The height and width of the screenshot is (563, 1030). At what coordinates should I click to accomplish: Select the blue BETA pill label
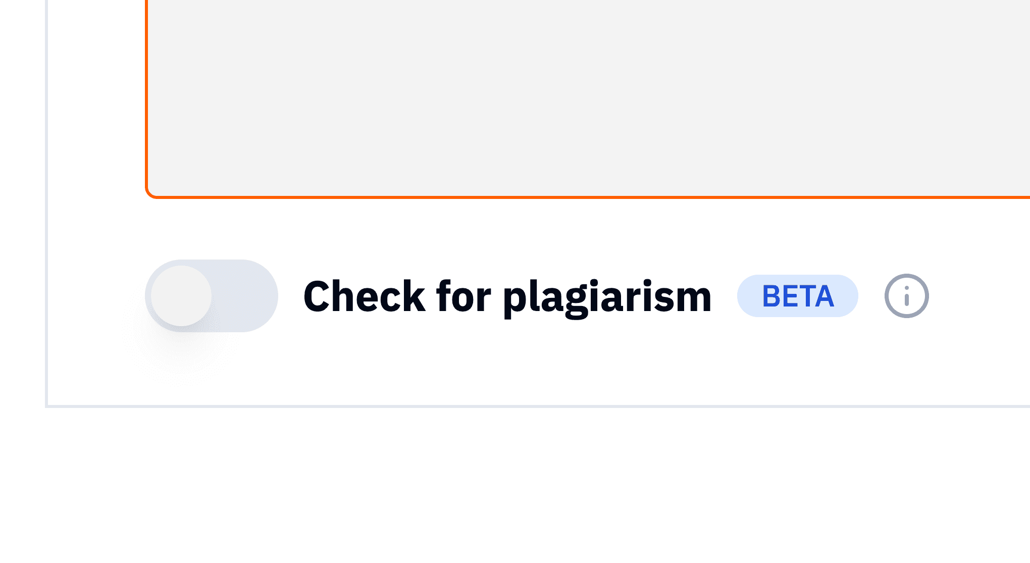pos(797,296)
